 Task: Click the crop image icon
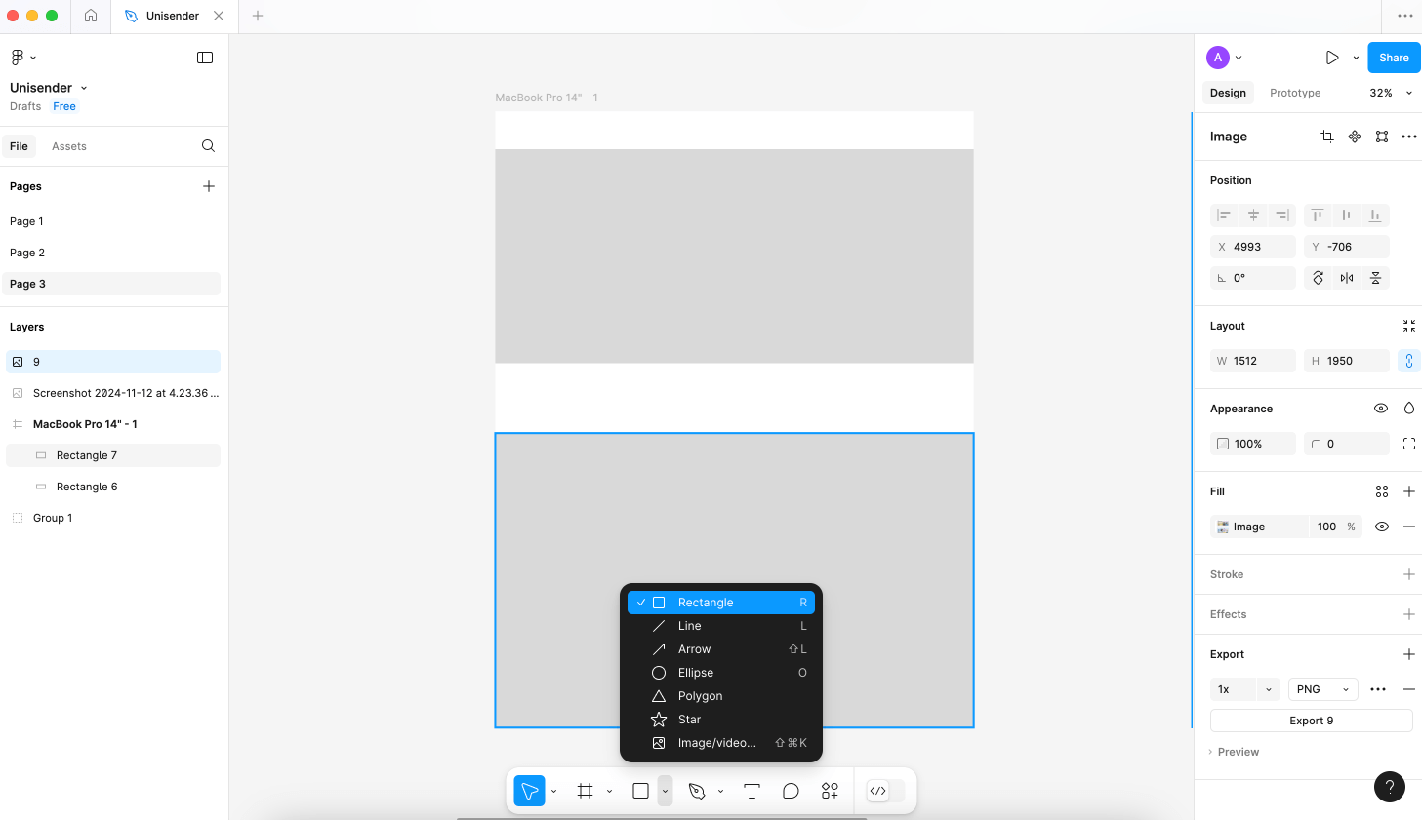tap(1327, 137)
